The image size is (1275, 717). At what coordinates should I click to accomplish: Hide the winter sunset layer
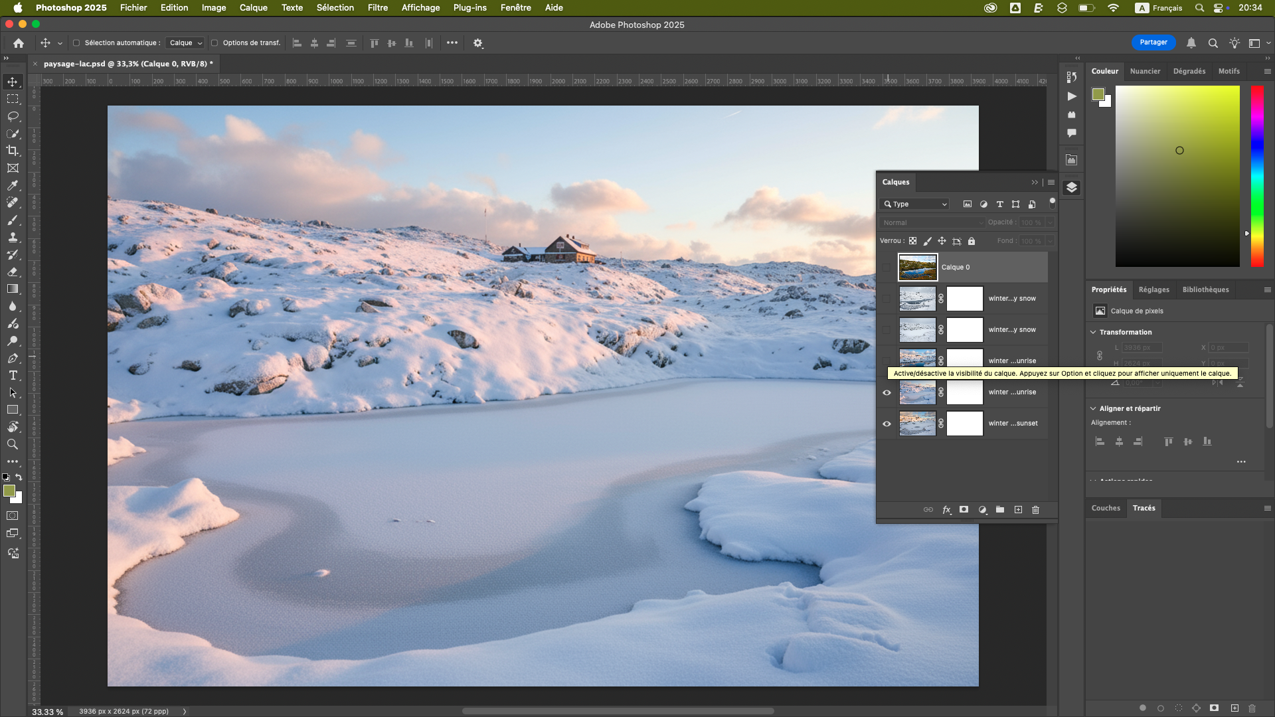click(x=887, y=424)
